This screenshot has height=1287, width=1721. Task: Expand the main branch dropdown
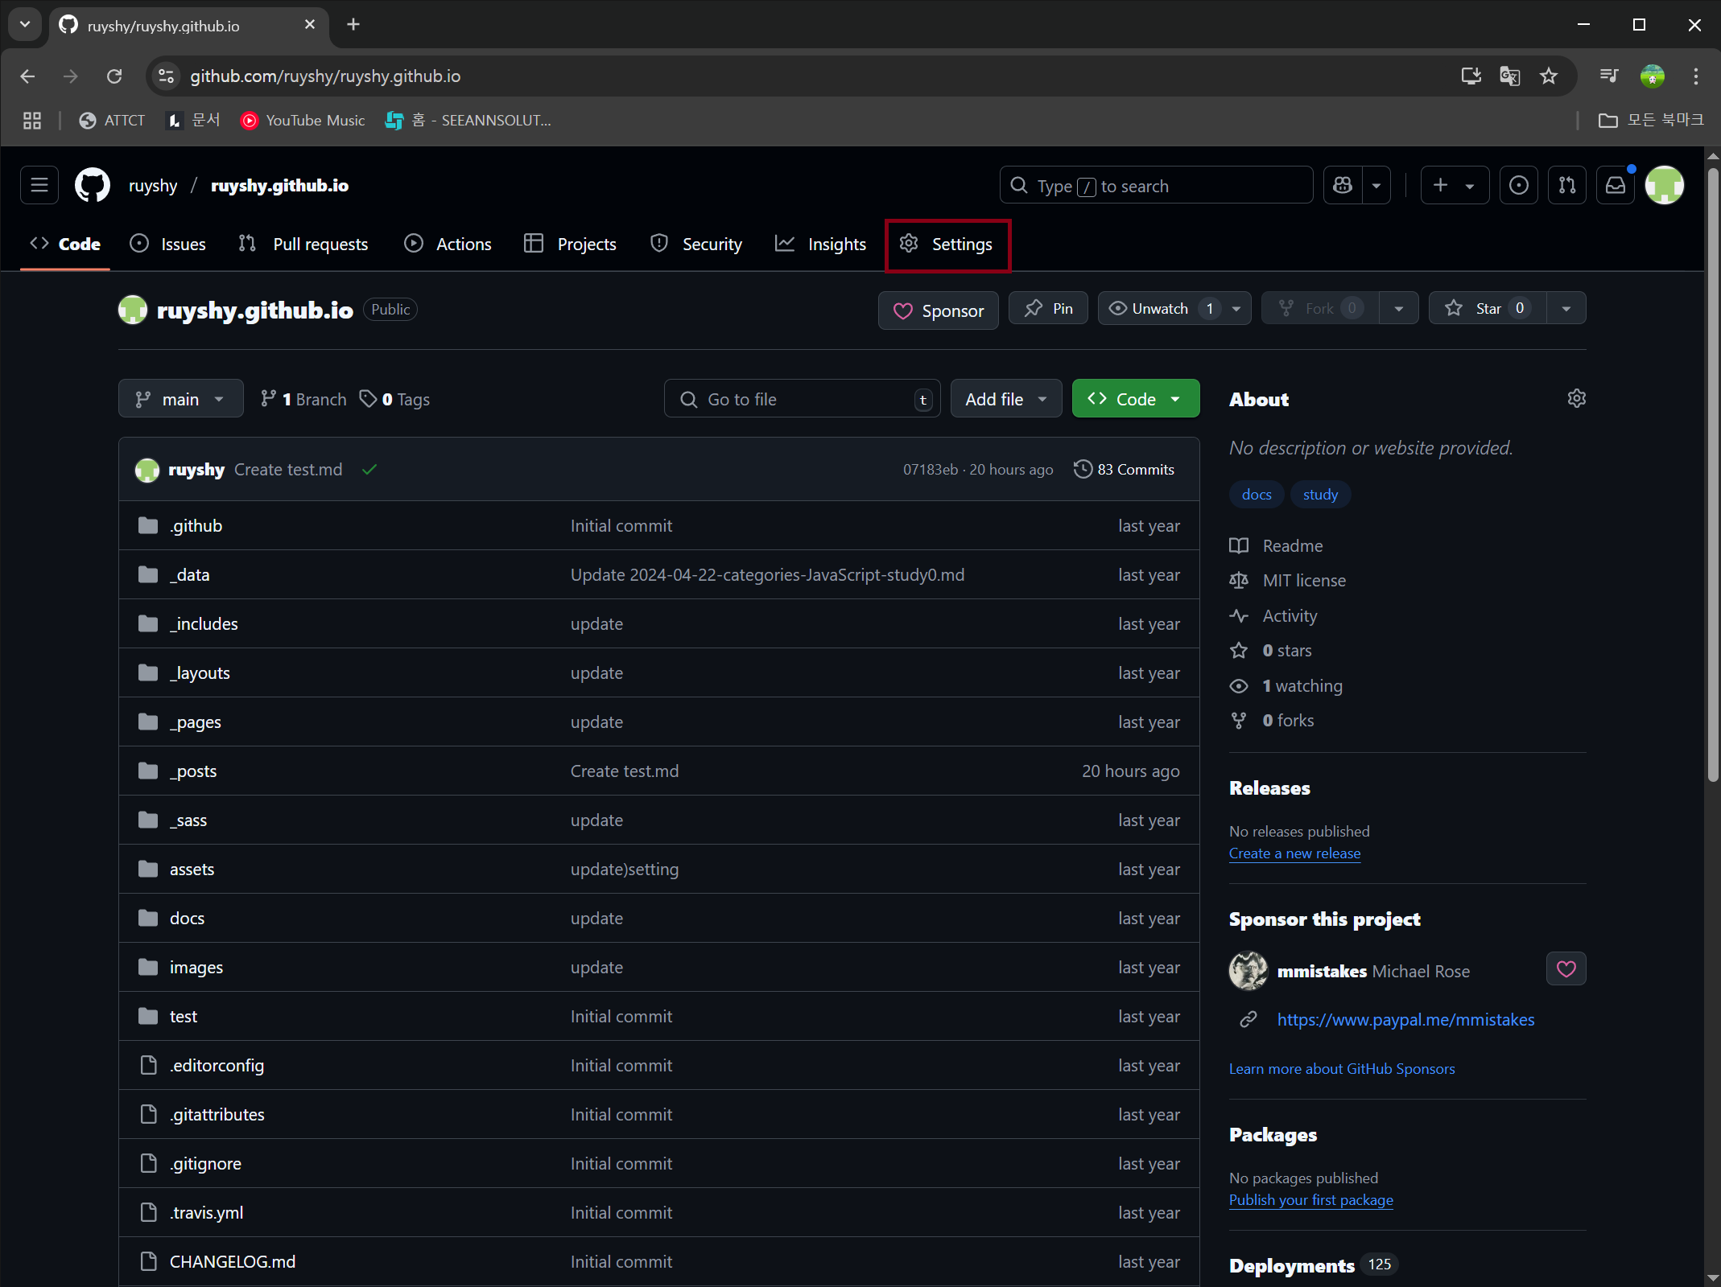tap(180, 398)
